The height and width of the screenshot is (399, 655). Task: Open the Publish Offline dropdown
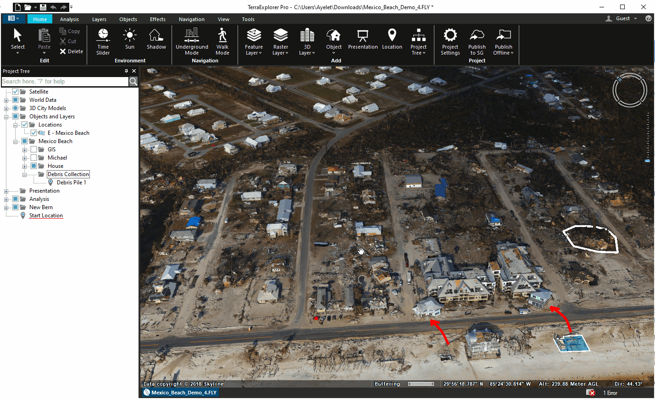[x=503, y=41]
